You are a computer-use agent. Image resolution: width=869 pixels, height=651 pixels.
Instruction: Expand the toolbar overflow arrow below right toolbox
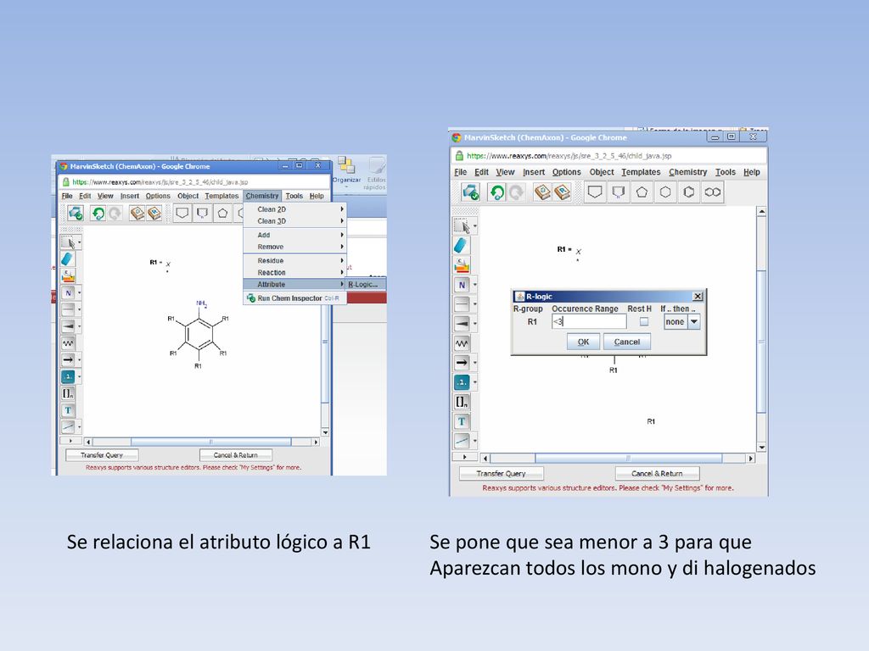tap(464, 457)
